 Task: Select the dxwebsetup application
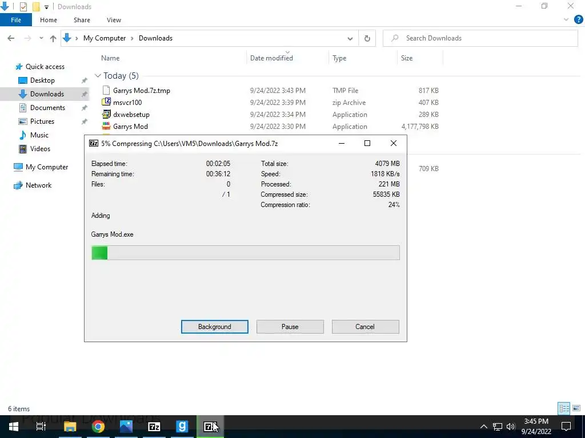270,114
